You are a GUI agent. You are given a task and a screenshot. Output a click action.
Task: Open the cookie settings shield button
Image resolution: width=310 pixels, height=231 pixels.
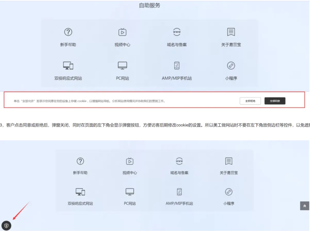(6, 226)
